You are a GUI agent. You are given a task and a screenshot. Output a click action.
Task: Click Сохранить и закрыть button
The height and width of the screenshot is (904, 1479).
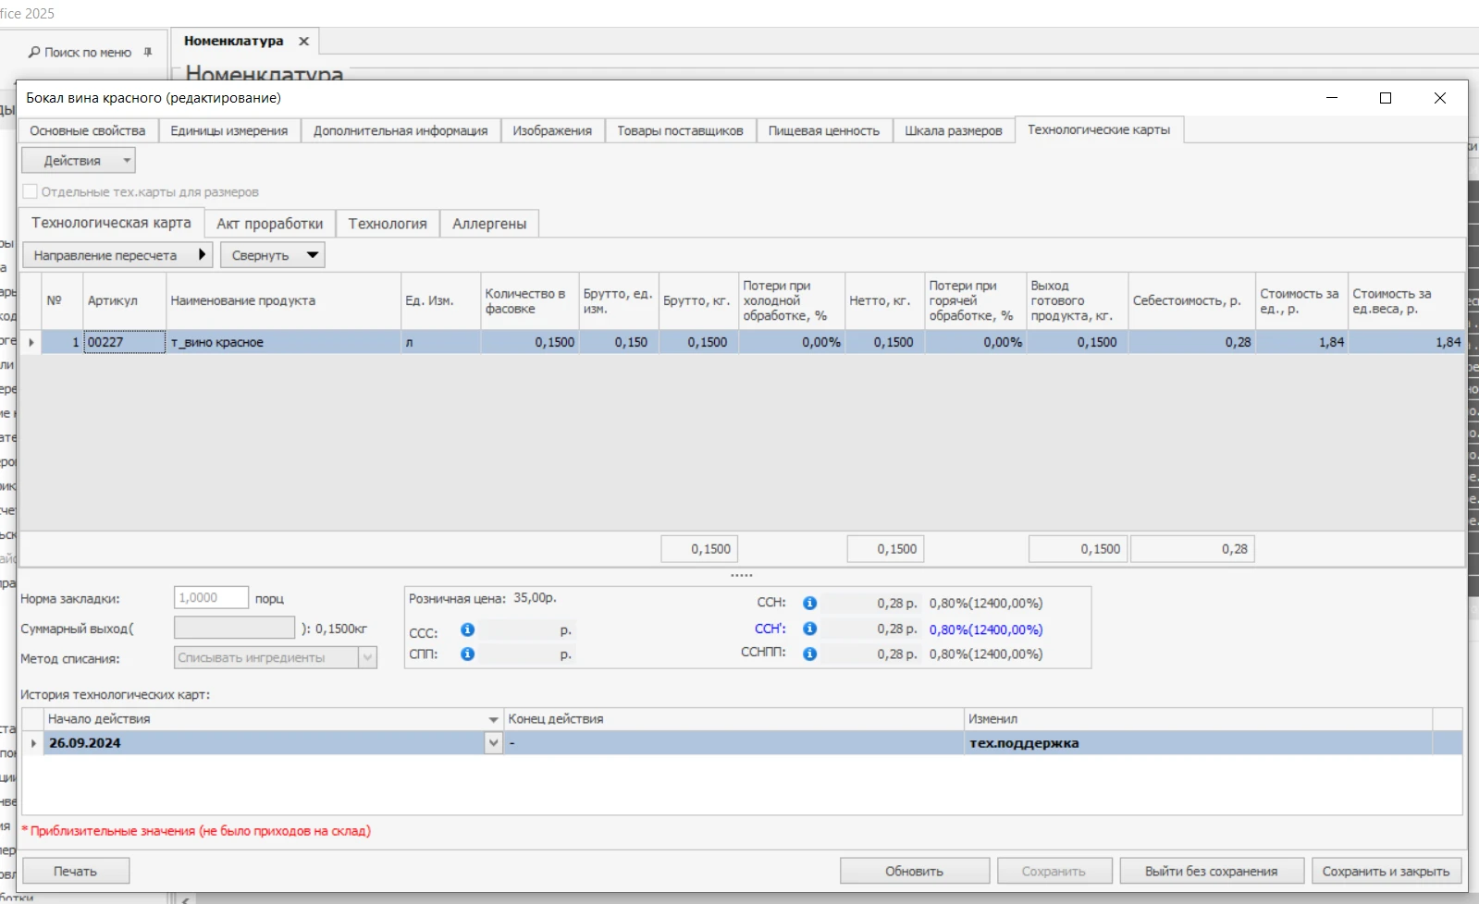tap(1386, 871)
